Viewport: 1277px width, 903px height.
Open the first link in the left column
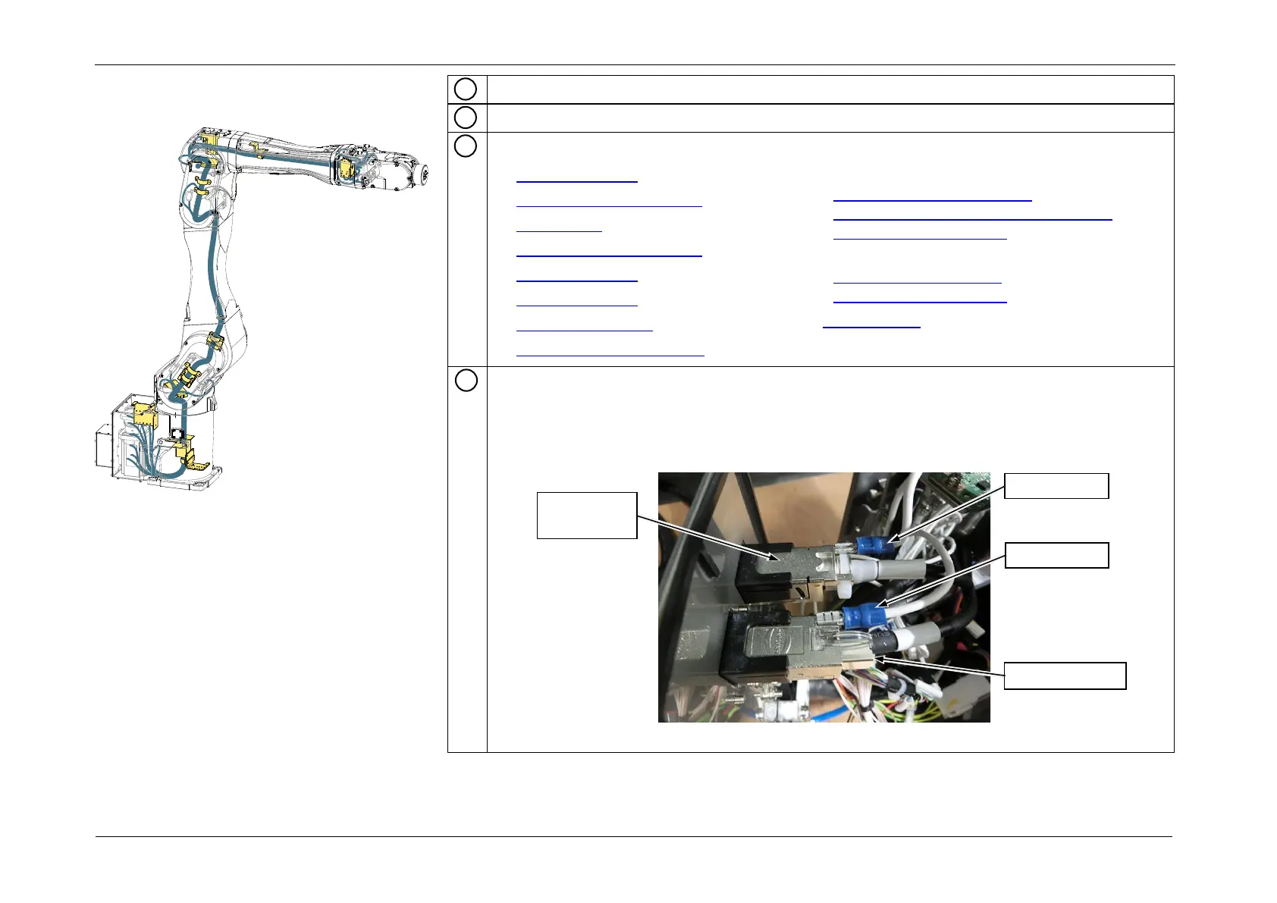[x=576, y=181]
